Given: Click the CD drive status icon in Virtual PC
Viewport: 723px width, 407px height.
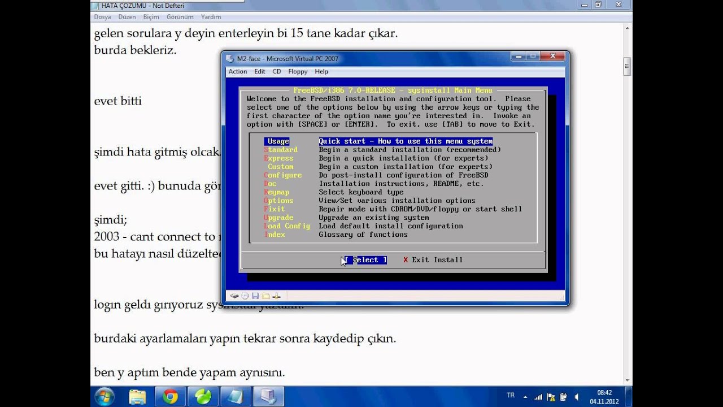Looking at the screenshot, I should coord(245,296).
